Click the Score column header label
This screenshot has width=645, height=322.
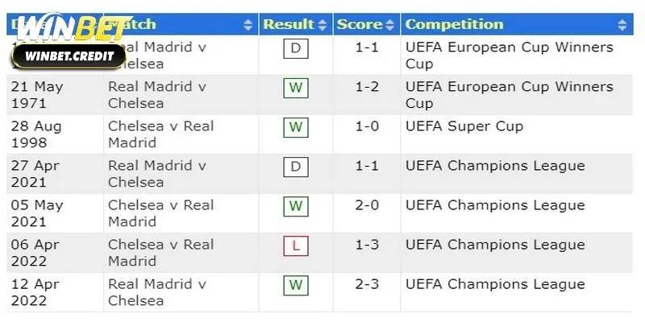(360, 24)
